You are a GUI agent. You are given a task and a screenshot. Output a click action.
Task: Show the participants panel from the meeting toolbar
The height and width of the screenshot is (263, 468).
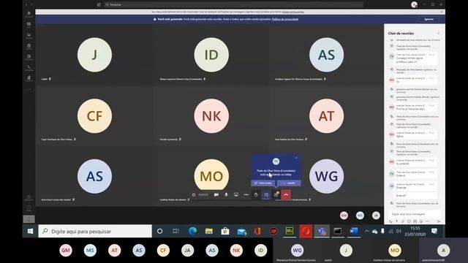coord(276,195)
